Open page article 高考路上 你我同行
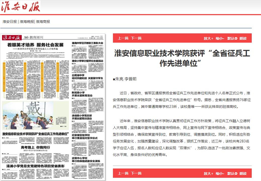Image resolution: width=261 pixels, height=181 pixels. click(x=35, y=147)
